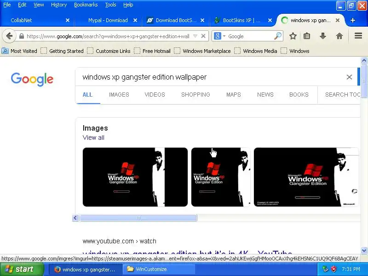The width and height of the screenshot is (368, 276).
Task: Open the hamburger menu
Action: [358, 36]
